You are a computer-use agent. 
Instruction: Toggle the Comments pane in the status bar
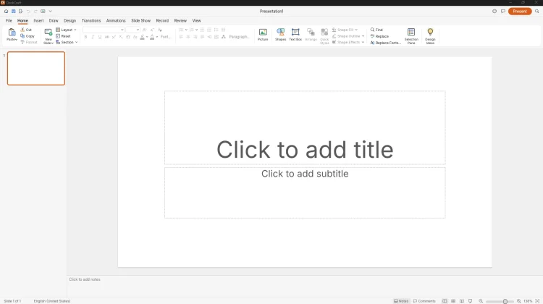[x=424, y=301]
